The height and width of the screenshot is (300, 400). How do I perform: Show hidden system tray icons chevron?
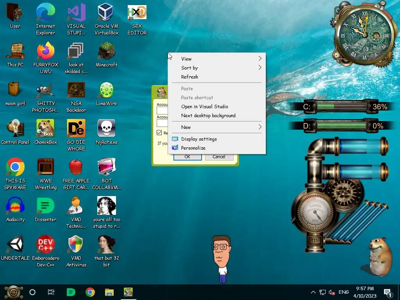click(313, 292)
